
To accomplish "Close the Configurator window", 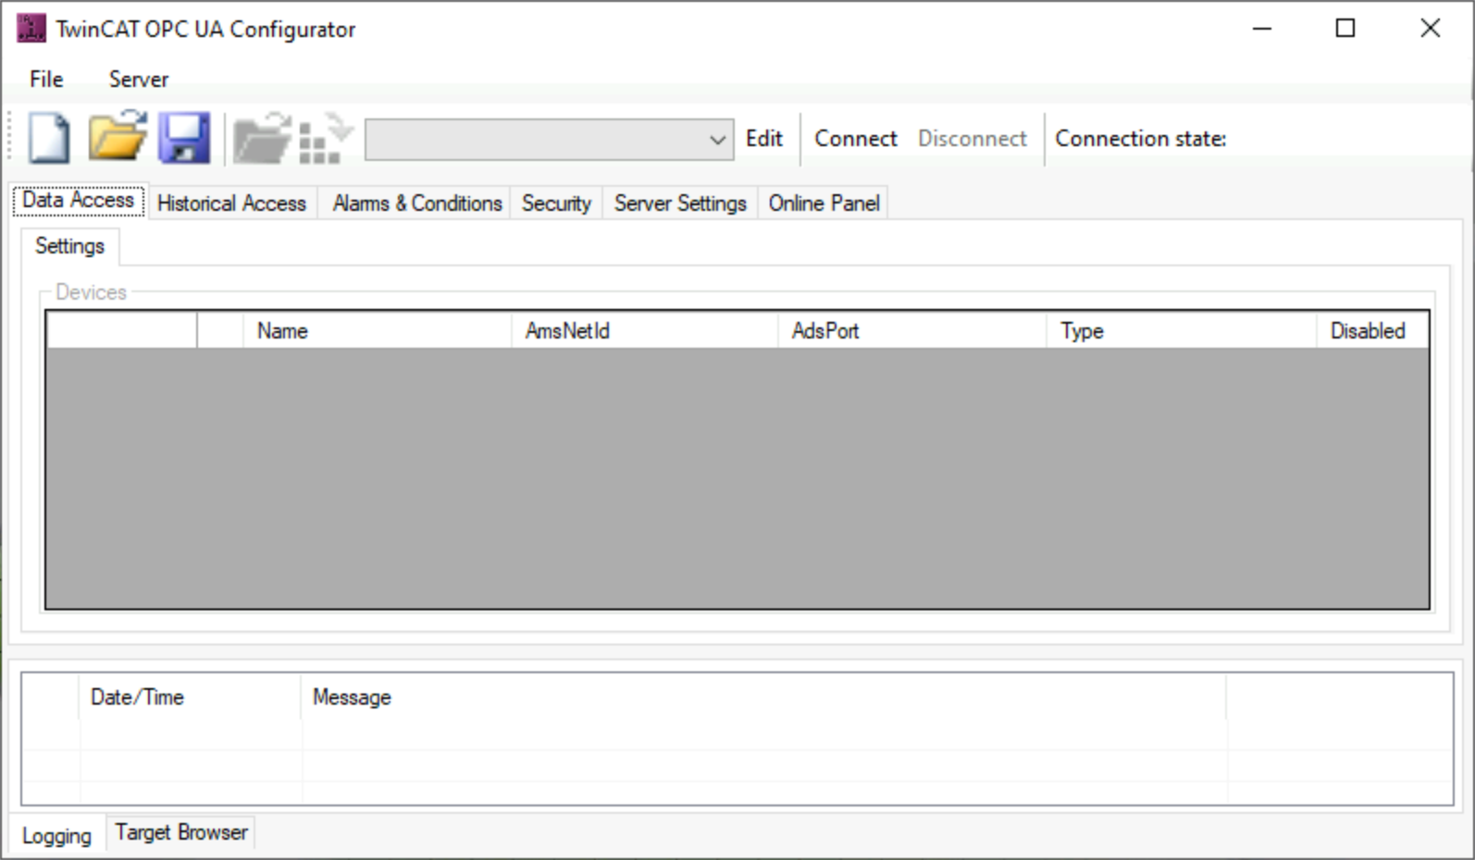I will [x=1430, y=29].
